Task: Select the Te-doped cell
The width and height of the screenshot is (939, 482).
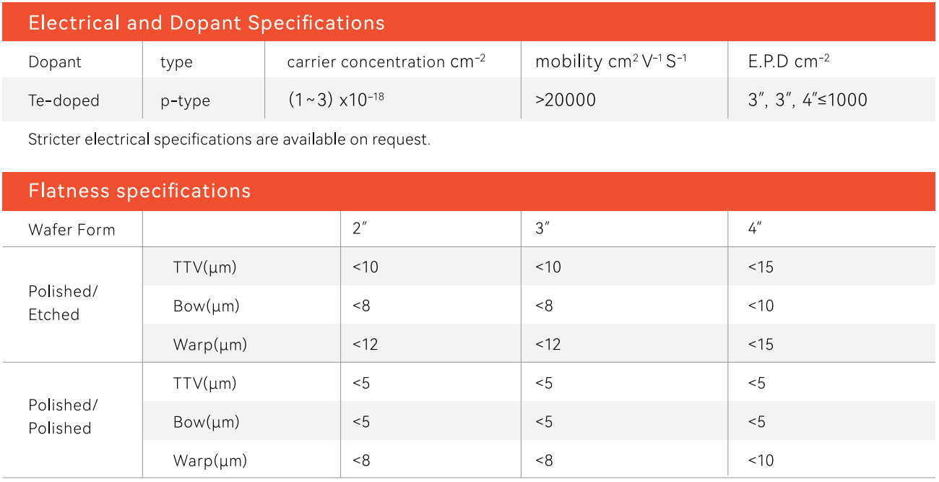Action: tap(64, 100)
